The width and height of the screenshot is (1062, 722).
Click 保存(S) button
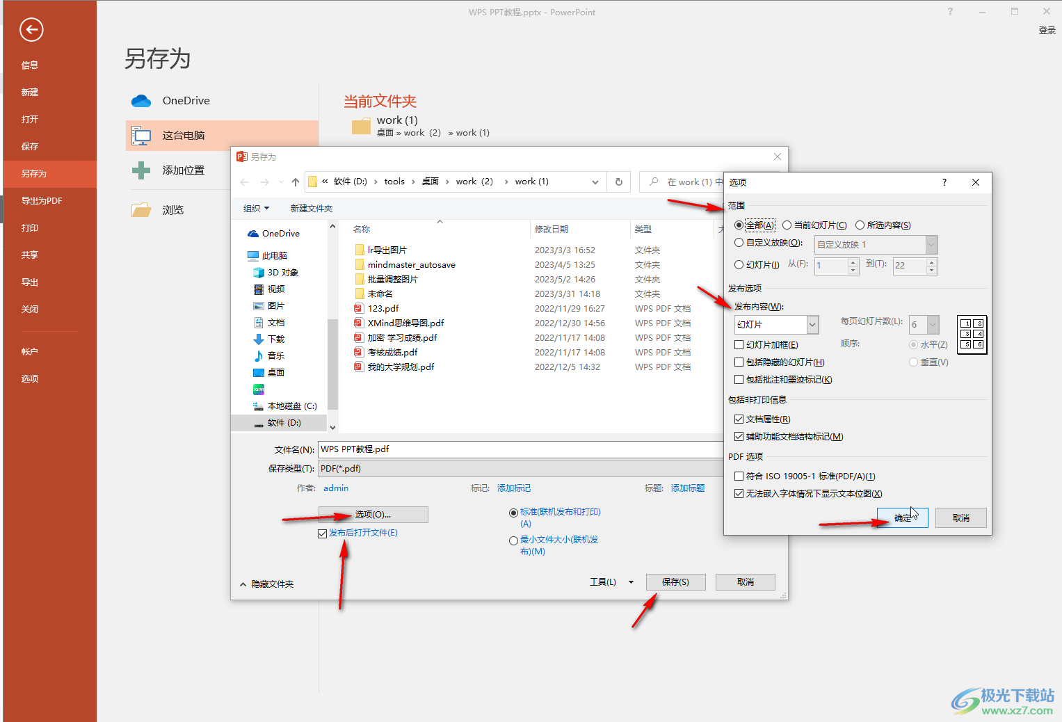[675, 582]
